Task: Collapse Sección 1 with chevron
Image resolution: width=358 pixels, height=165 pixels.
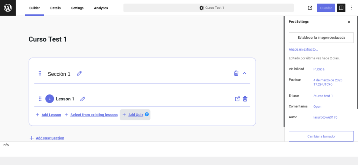Action: tap(244, 73)
